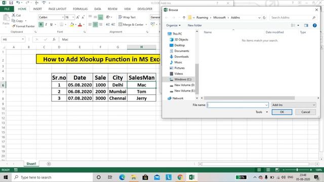Toggle Underline formatting
The width and height of the screenshot is (324, 182).
[x=51, y=25]
